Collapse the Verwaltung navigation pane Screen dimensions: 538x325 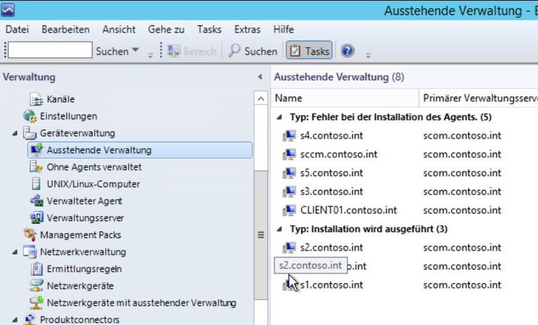260,77
